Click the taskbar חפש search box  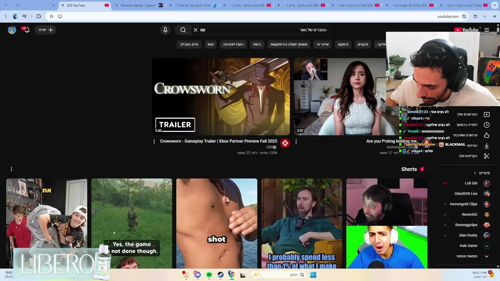tap(278, 275)
